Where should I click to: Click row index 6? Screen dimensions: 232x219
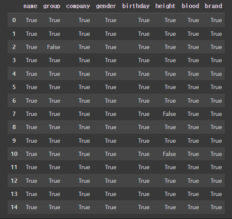[x=14, y=101]
